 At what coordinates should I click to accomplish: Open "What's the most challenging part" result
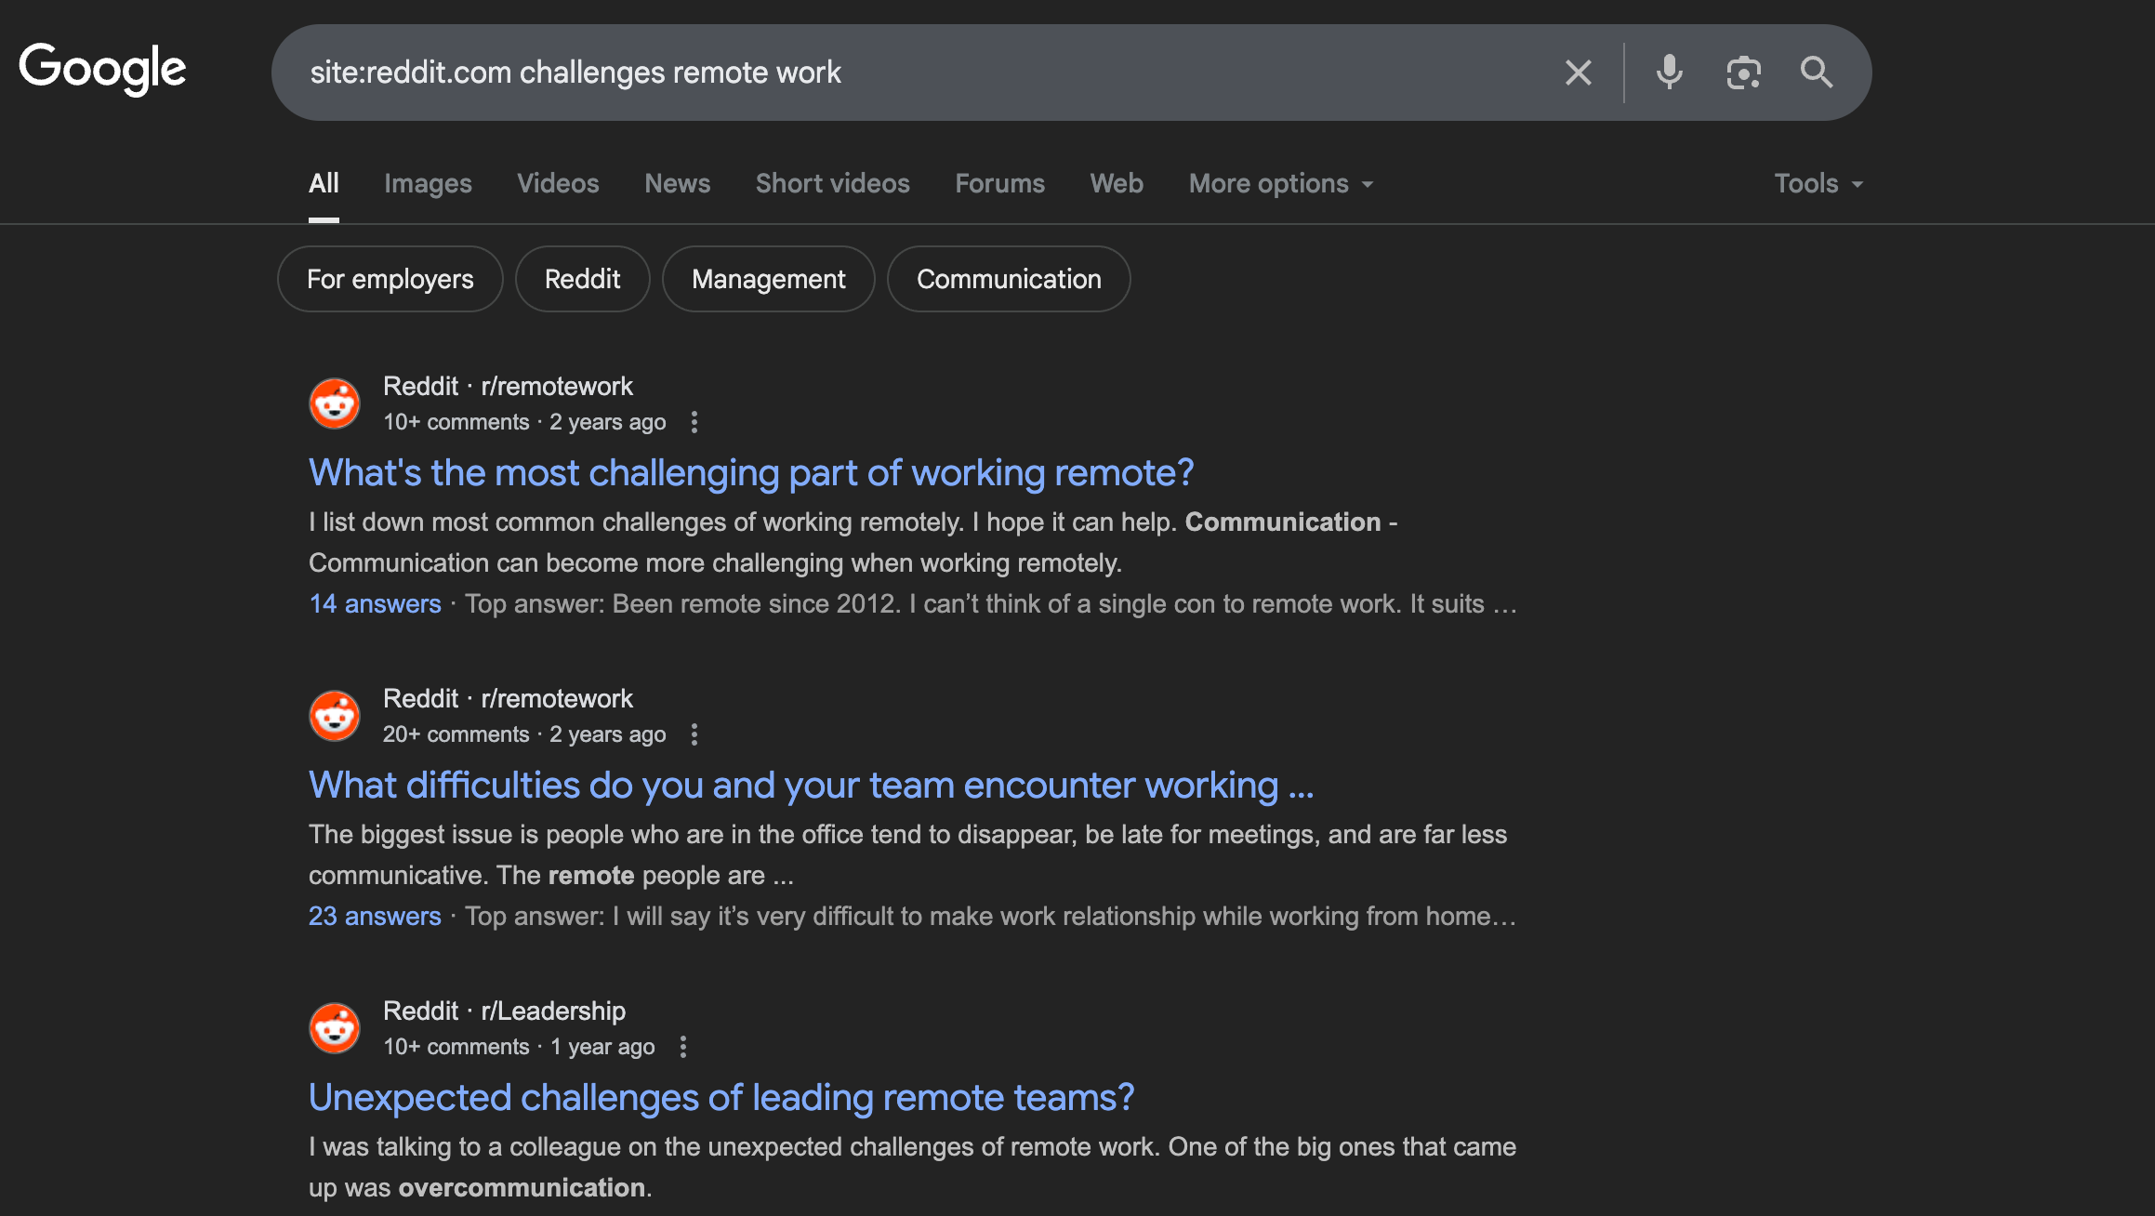tap(750, 473)
